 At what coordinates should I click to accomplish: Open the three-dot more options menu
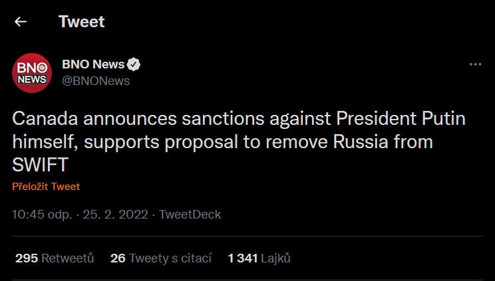[x=475, y=64]
